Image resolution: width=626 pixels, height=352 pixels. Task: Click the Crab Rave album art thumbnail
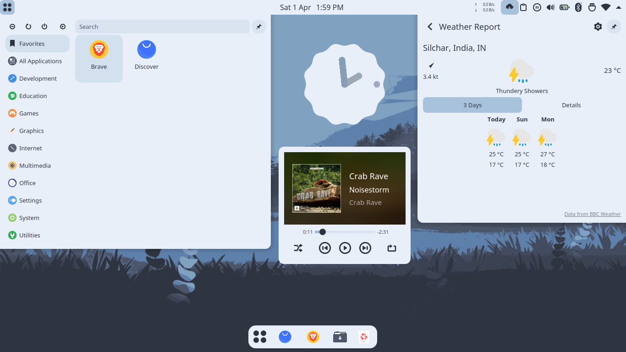[x=317, y=188]
